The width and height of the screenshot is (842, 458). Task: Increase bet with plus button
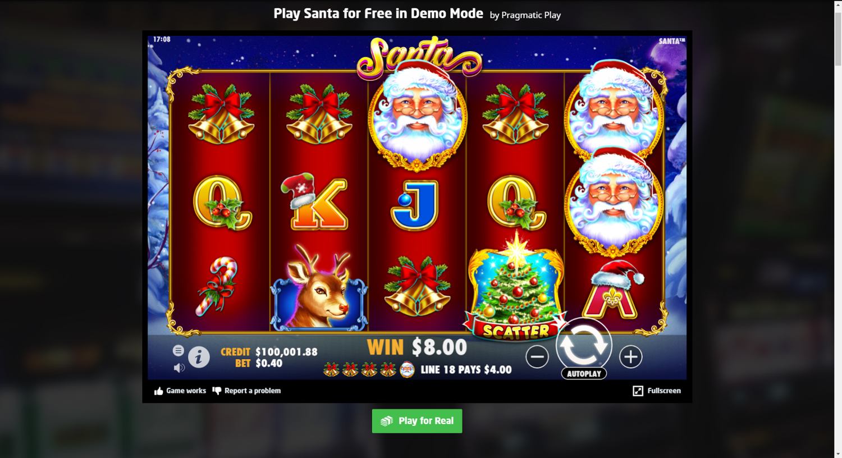630,357
